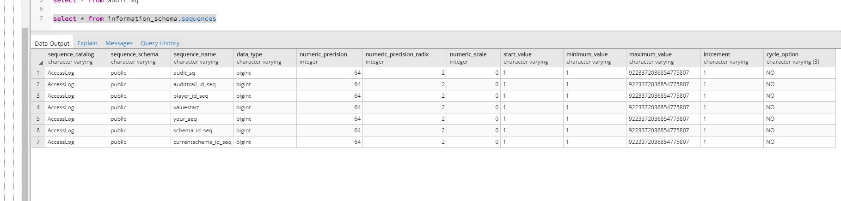Click the vertical scrollbar on left edge

[x=25, y=115]
